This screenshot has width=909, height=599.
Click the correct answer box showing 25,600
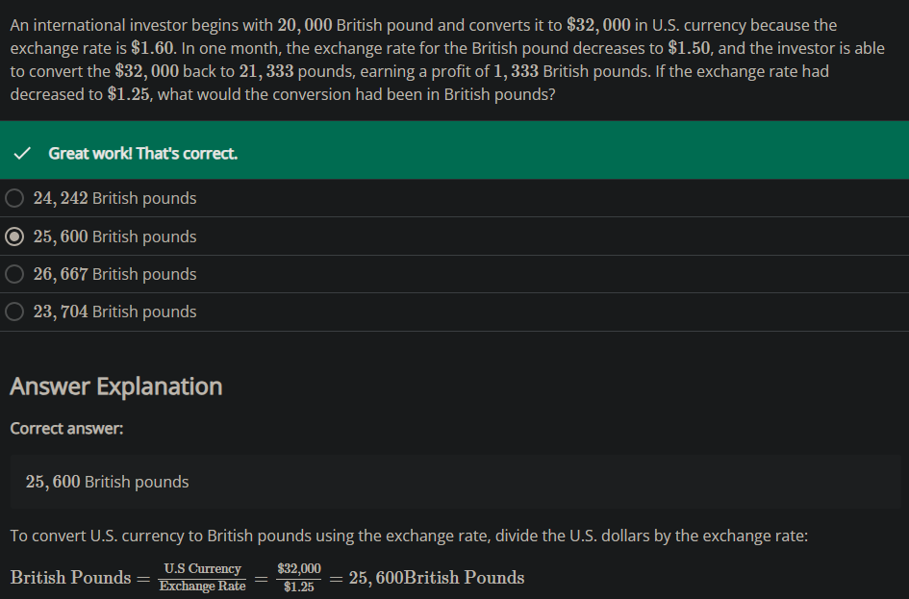[108, 482]
